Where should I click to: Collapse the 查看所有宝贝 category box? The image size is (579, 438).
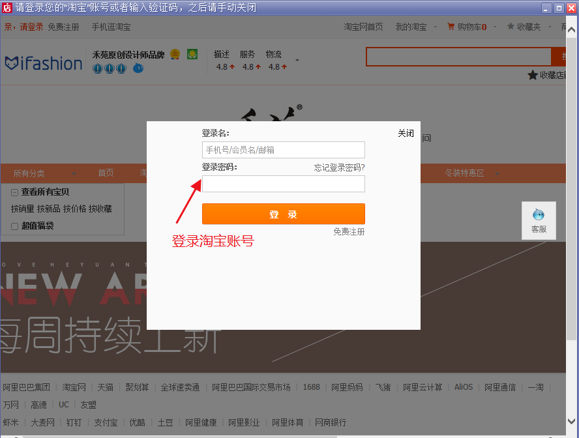[x=14, y=192]
